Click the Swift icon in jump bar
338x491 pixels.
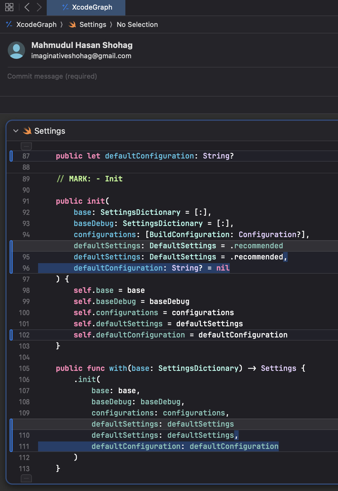point(72,24)
